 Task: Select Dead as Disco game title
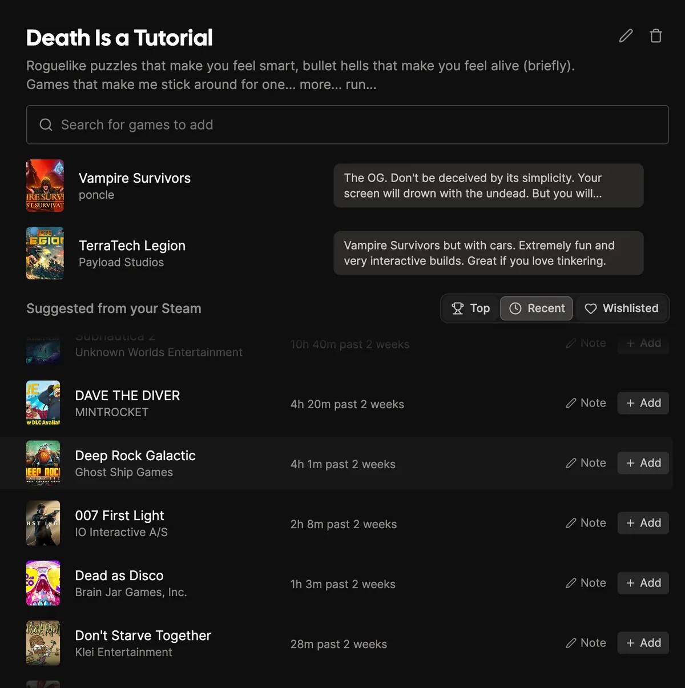[119, 576]
